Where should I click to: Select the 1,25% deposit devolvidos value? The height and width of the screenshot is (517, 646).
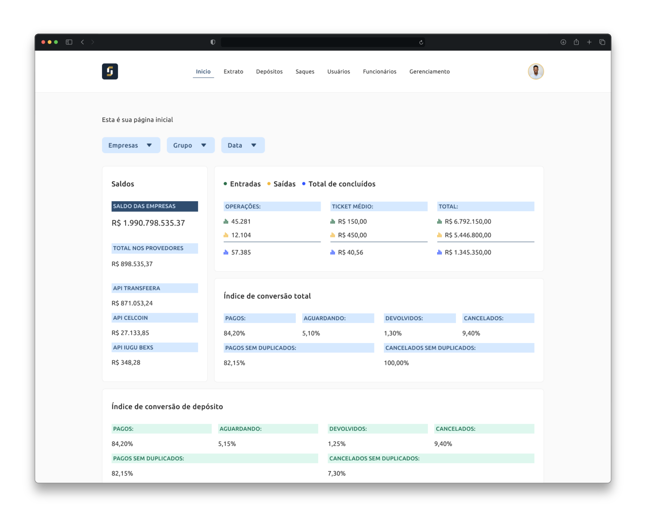[x=336, y=444]
